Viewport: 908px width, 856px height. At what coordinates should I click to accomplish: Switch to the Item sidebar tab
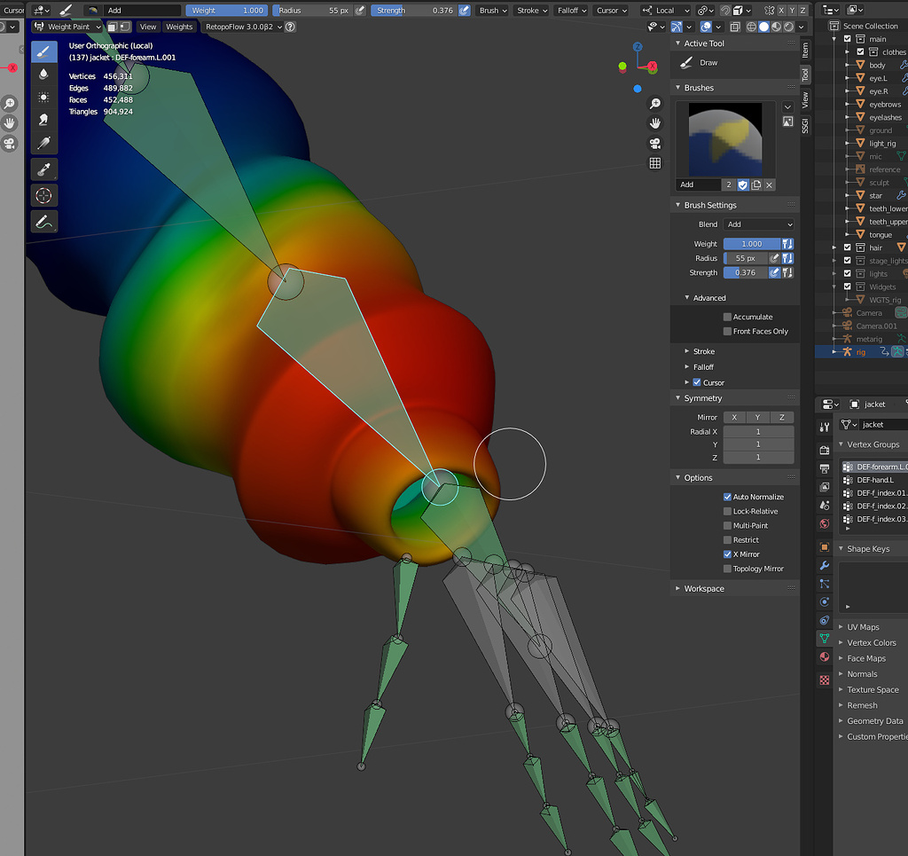[805, 51]
